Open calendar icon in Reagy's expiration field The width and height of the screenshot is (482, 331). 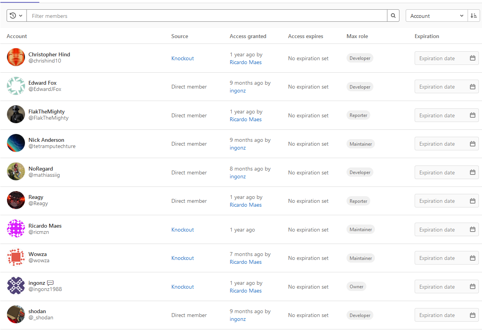[x=472, y=201]
